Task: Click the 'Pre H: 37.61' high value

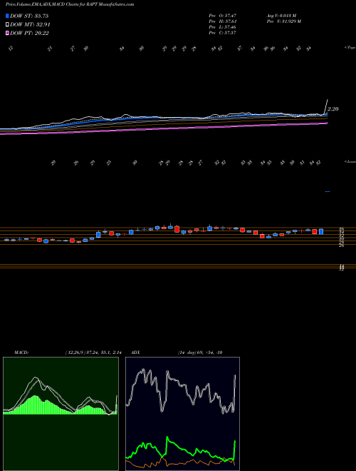Action: coord(223,21)
